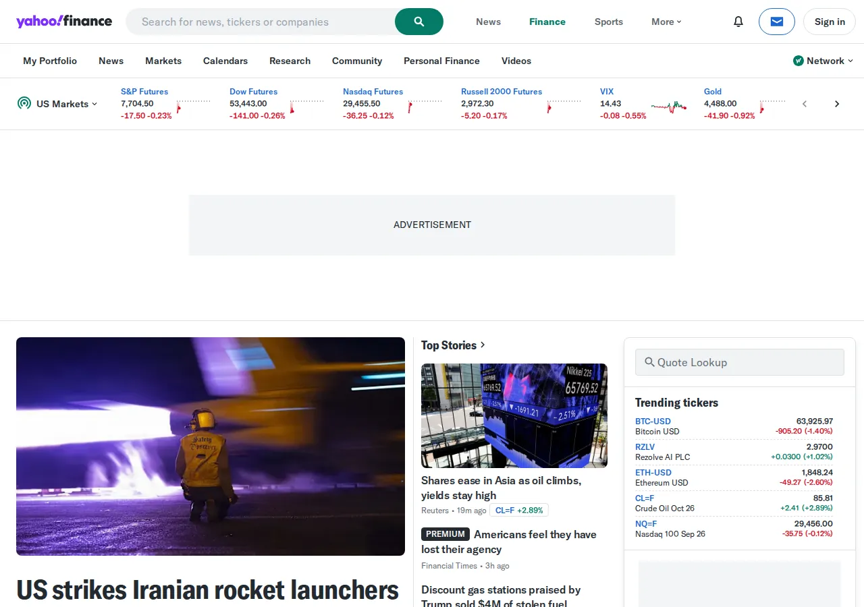Open the Community tab
The width and height of the screenshot is (864, 607).
[357, 61]
